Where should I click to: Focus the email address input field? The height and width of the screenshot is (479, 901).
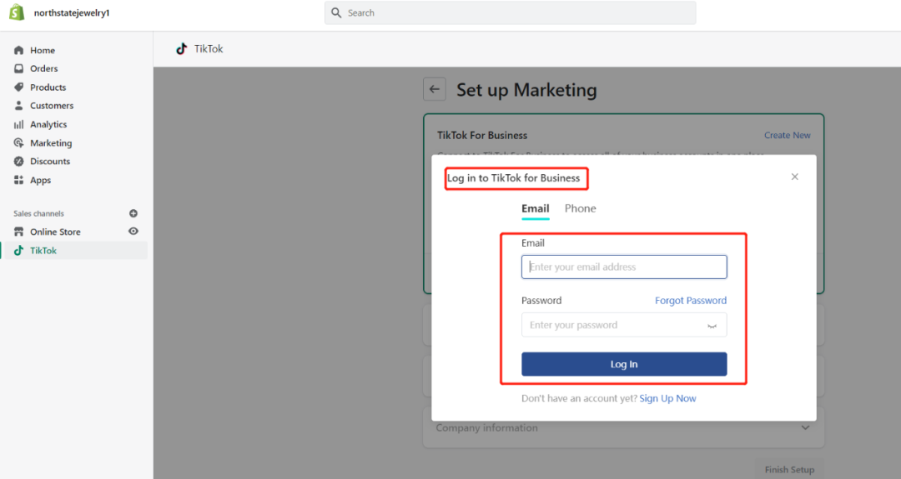[x=624, y=267]
